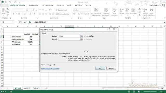Open the WIDOK ribbon tab
The image size is (166, 93).
88,5
